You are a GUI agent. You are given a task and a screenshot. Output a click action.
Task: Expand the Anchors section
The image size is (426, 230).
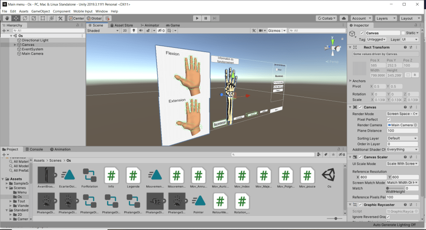click(350, 81)
